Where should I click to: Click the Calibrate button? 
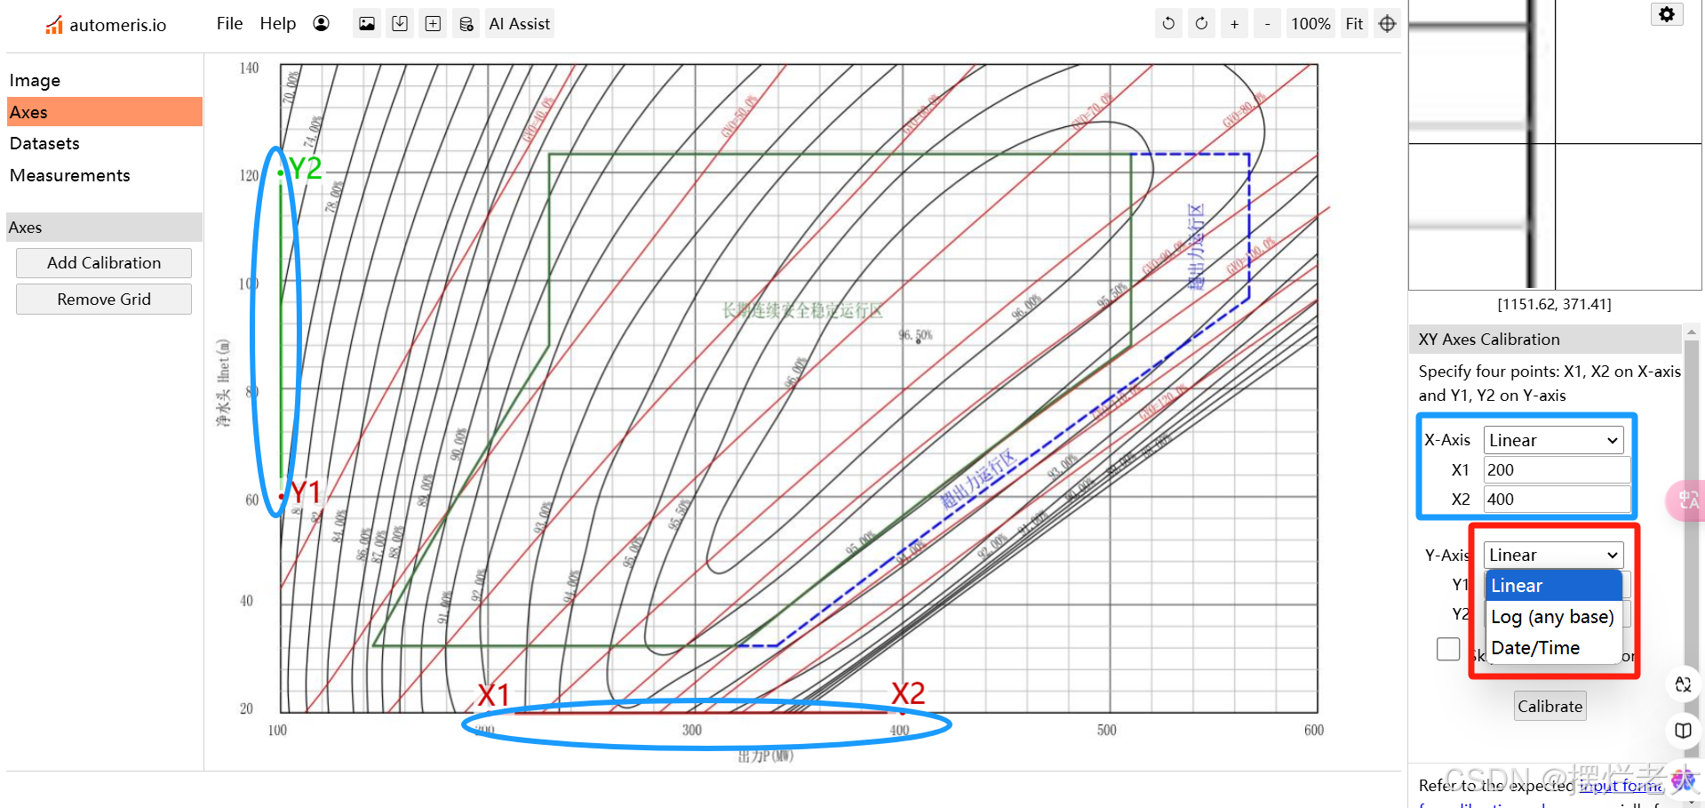[x=1550, y=707]
